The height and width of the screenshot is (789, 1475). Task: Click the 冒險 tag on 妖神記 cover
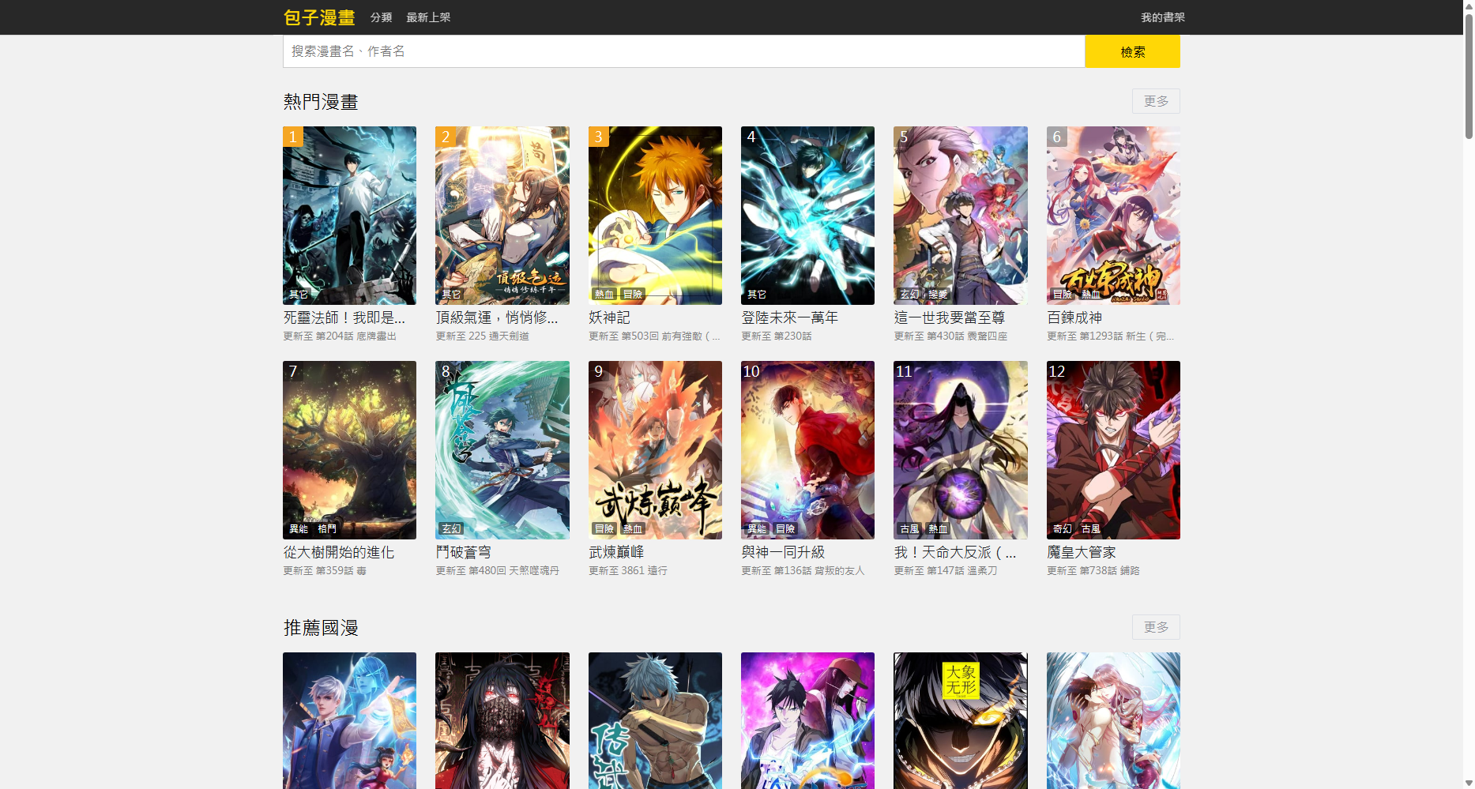coord(633,294)
